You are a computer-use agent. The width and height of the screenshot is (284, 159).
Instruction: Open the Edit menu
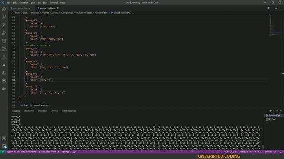(x=15, y=3)
